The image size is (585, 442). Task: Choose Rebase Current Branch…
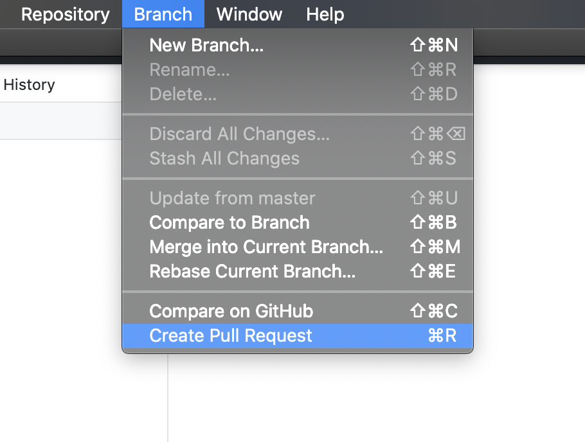point(252,272)
